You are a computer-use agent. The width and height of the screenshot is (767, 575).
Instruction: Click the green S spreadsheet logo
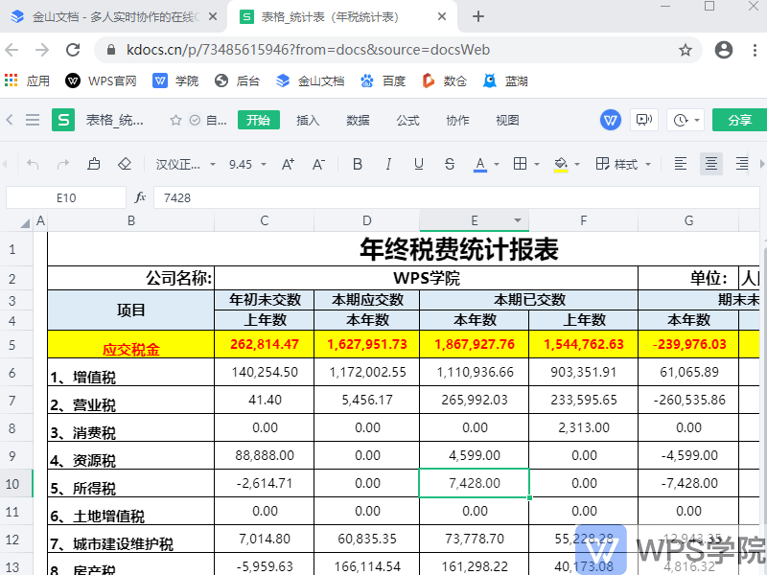63,120
